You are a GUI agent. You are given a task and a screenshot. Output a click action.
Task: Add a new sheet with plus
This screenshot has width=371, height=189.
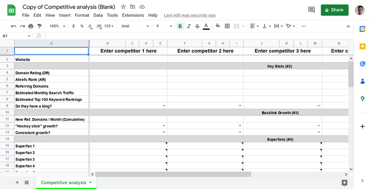point(17,182)
